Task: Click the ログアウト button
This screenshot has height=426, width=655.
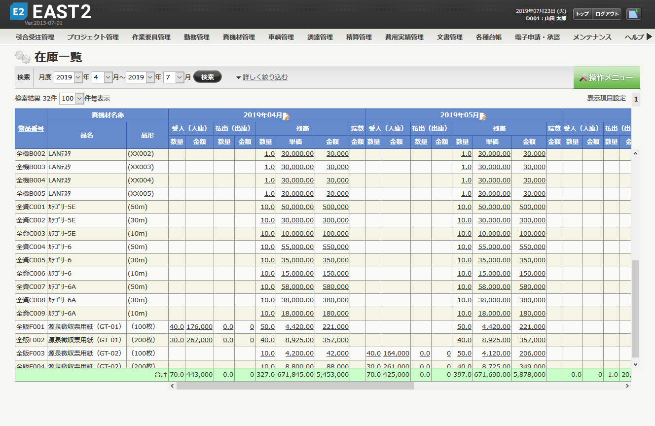Action: [x=607, y=14]
